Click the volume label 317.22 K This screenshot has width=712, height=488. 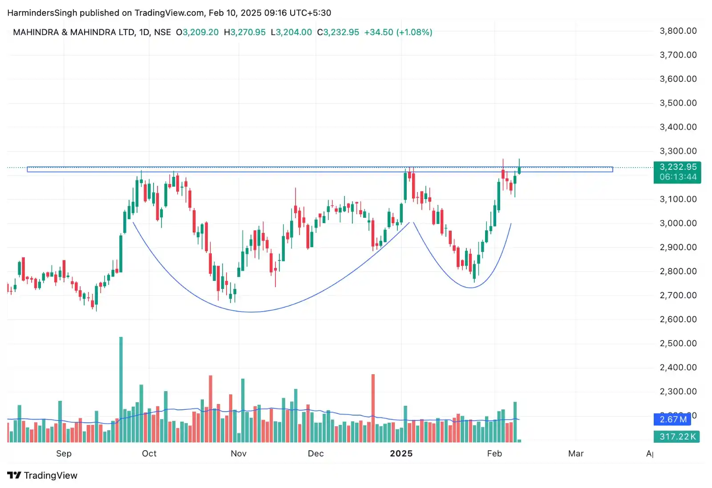click(x=677, y=436)
